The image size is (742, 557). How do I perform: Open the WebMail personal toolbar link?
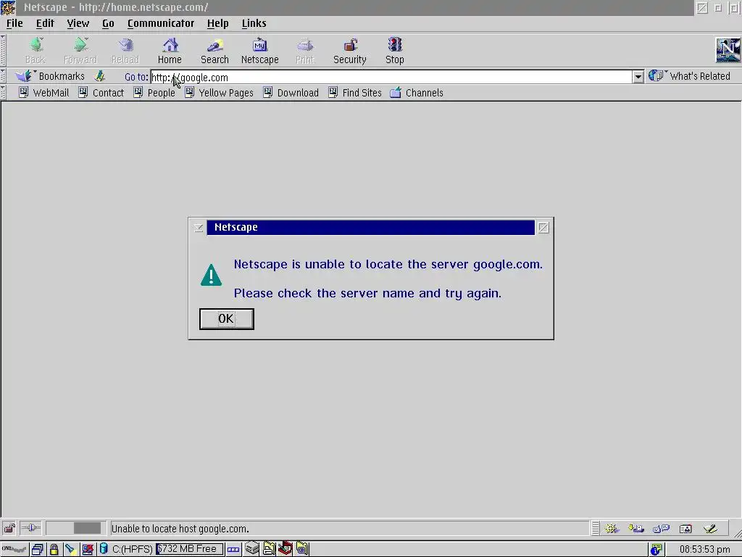click(44, 93)
